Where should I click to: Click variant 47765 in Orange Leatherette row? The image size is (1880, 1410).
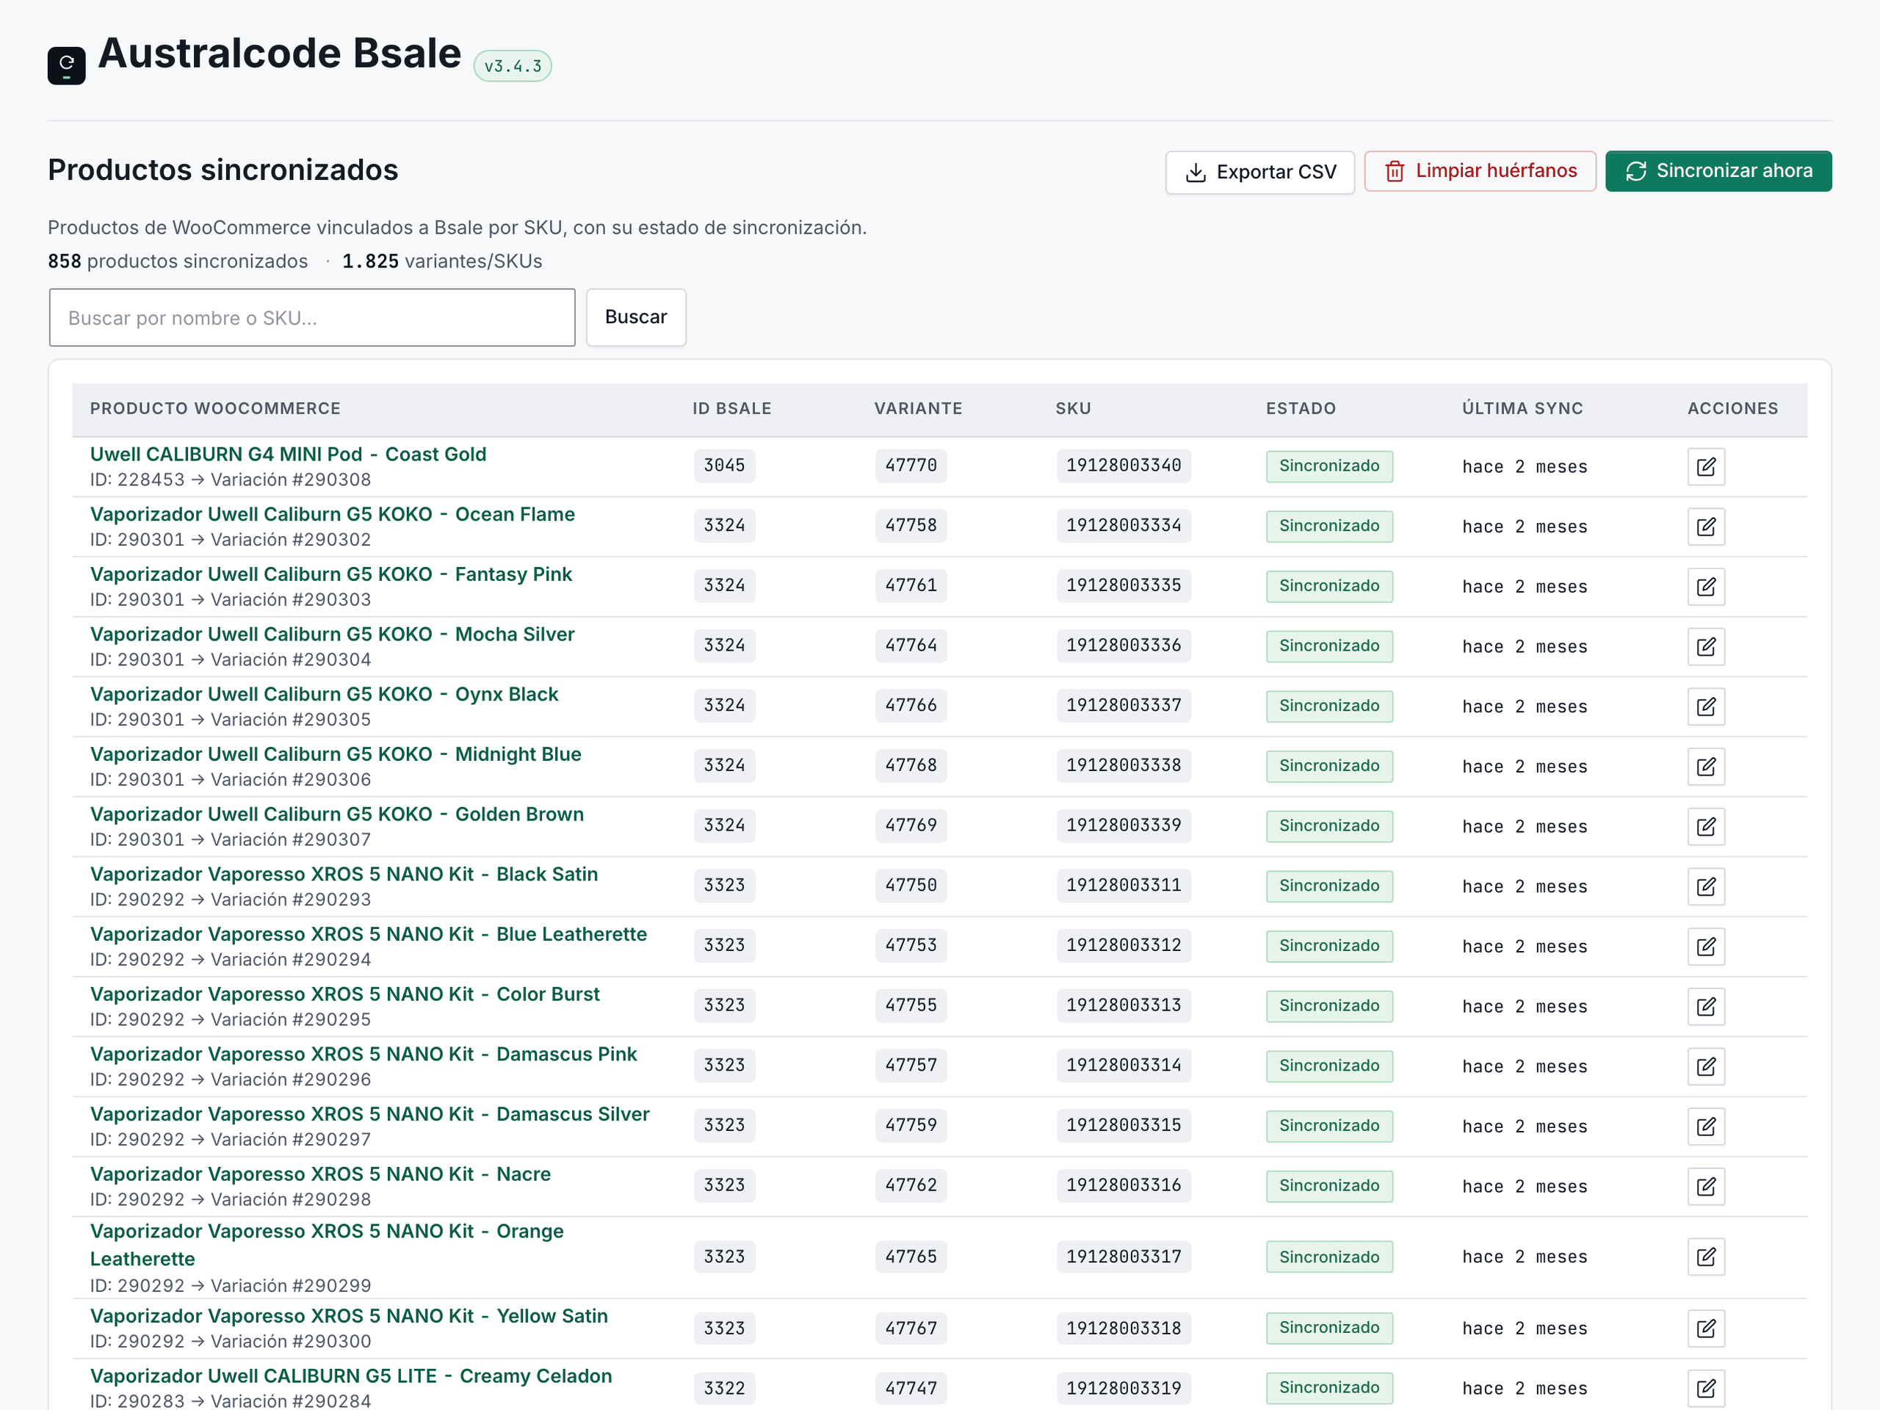pos(911,1257)
